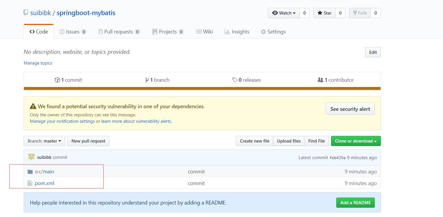The width and height of the screenshot is (443, 217).
Task: Click the Pull requests count badge
Action: click(x=137, y=32)
